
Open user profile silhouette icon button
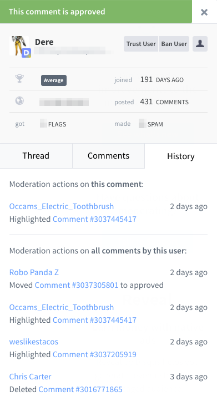pyautogui.click(x=200, y=44)
